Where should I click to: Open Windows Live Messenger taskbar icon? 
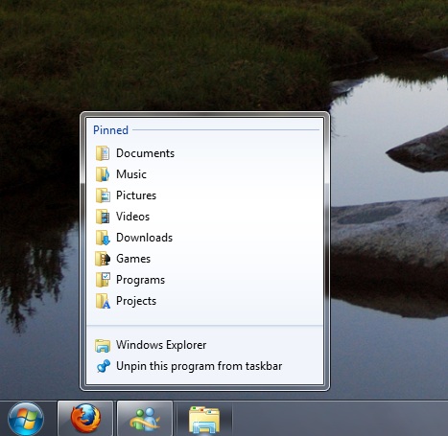[145, 419]
